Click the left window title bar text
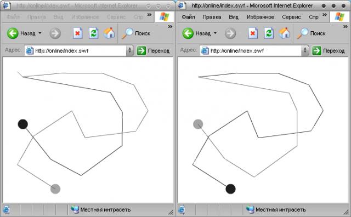Viewport: 351px width, 217px height. (x=77, y=5)
